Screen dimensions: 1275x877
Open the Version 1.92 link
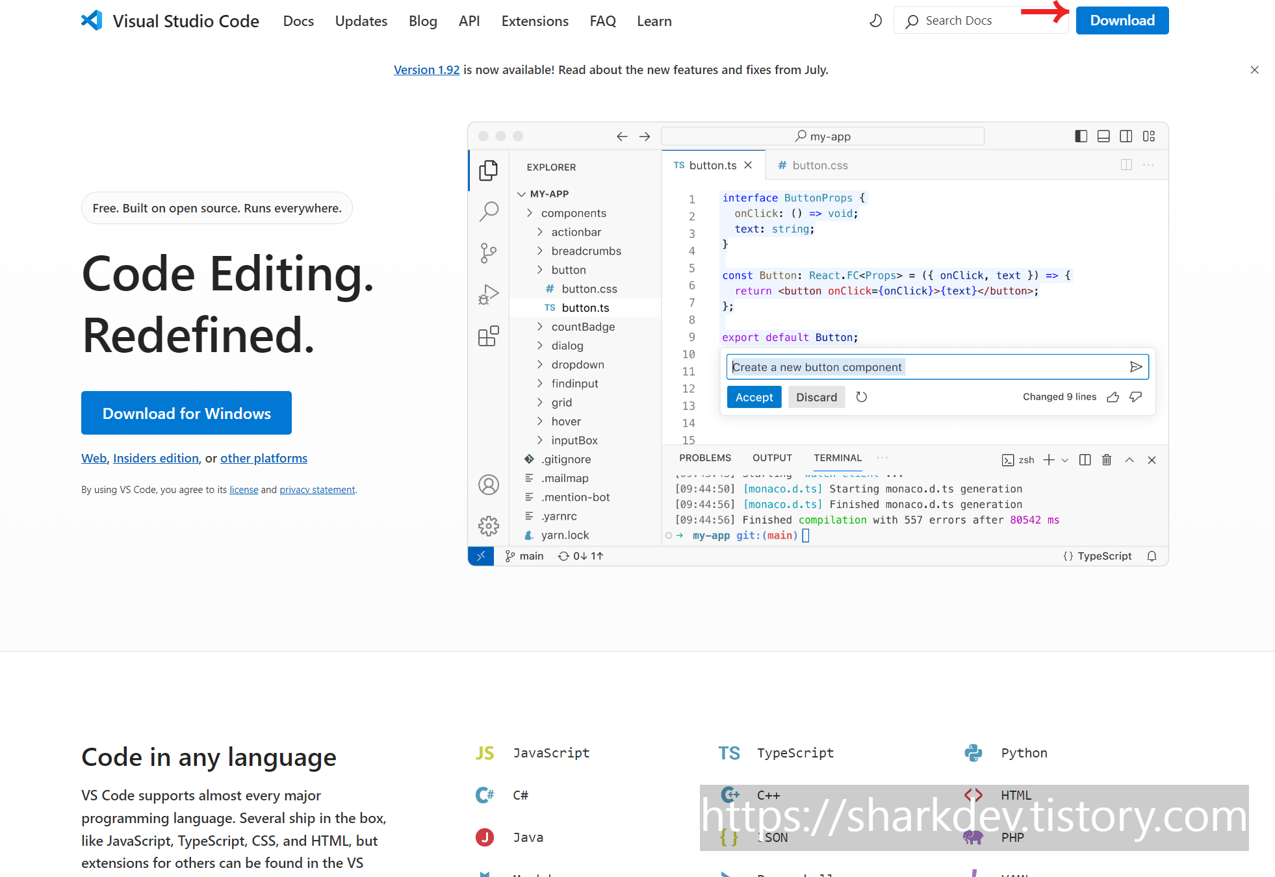coord(426,70)
